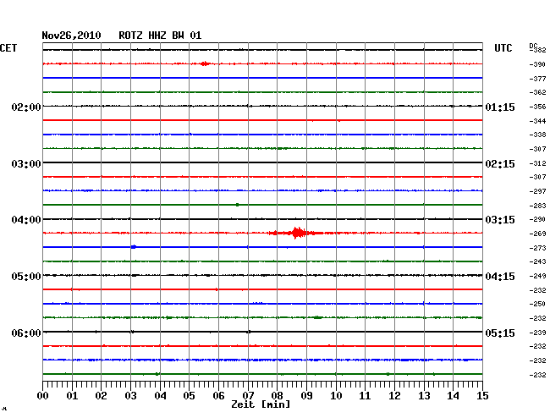Viewport: 550px width, 418px height.
Task: Select minute 11 on the time axis
Action: pos(365,395)
